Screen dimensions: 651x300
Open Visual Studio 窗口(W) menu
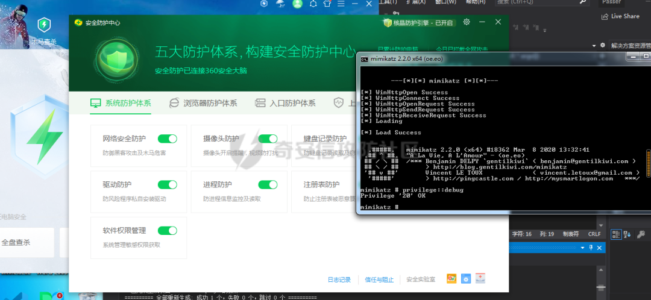(x=445, y=2)
